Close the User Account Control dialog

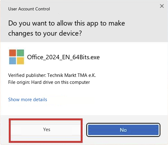(162, 6)
